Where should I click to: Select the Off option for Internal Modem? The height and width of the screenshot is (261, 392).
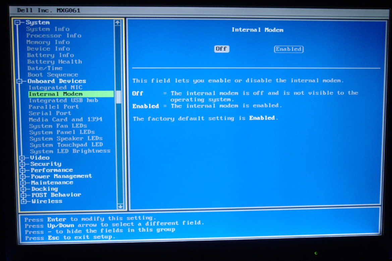222,49
